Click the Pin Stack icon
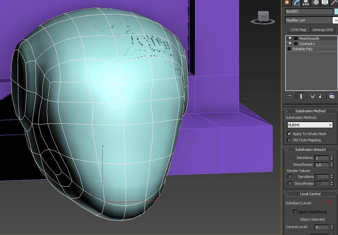Viewport: 338px width, 235px height. pyautogui.click(x=289, y=96)
